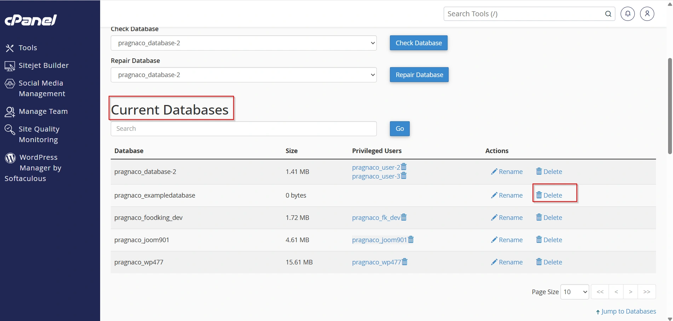This screenshot has width=673, height=321.
Task: Open the Page Size dropdown
Action: point(575,292)
